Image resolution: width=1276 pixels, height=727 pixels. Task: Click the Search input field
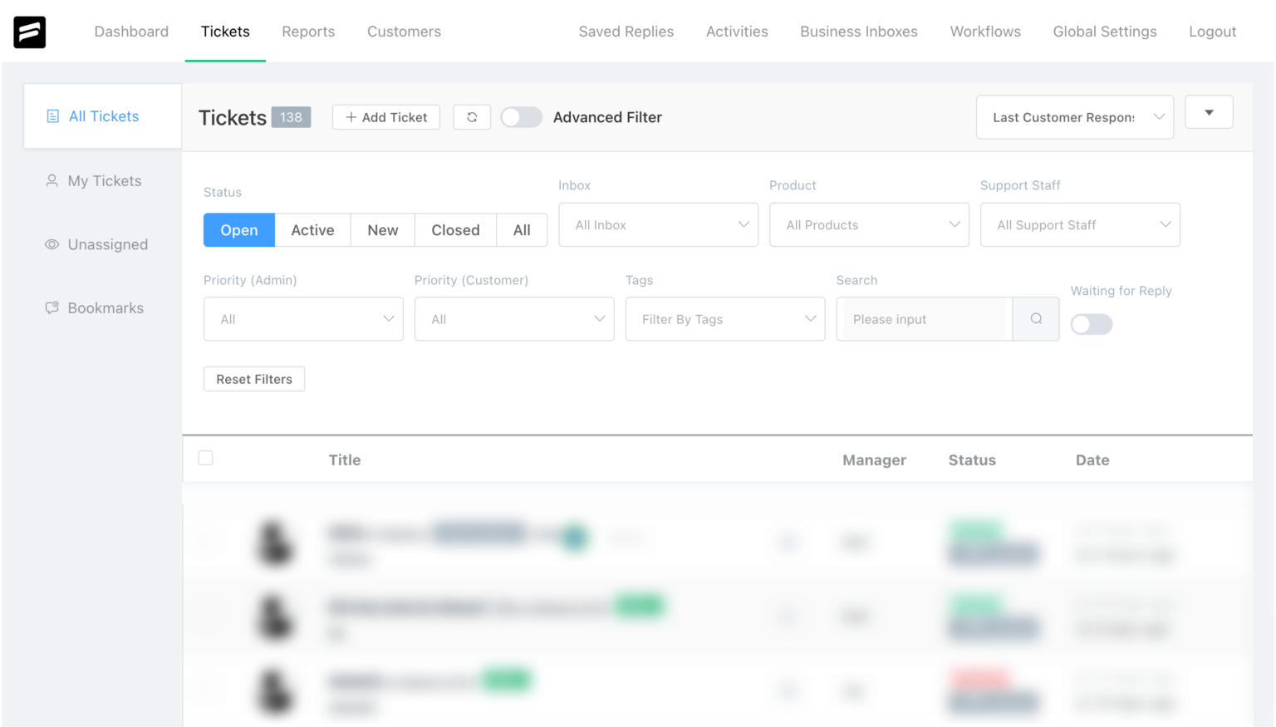[922, 319]
